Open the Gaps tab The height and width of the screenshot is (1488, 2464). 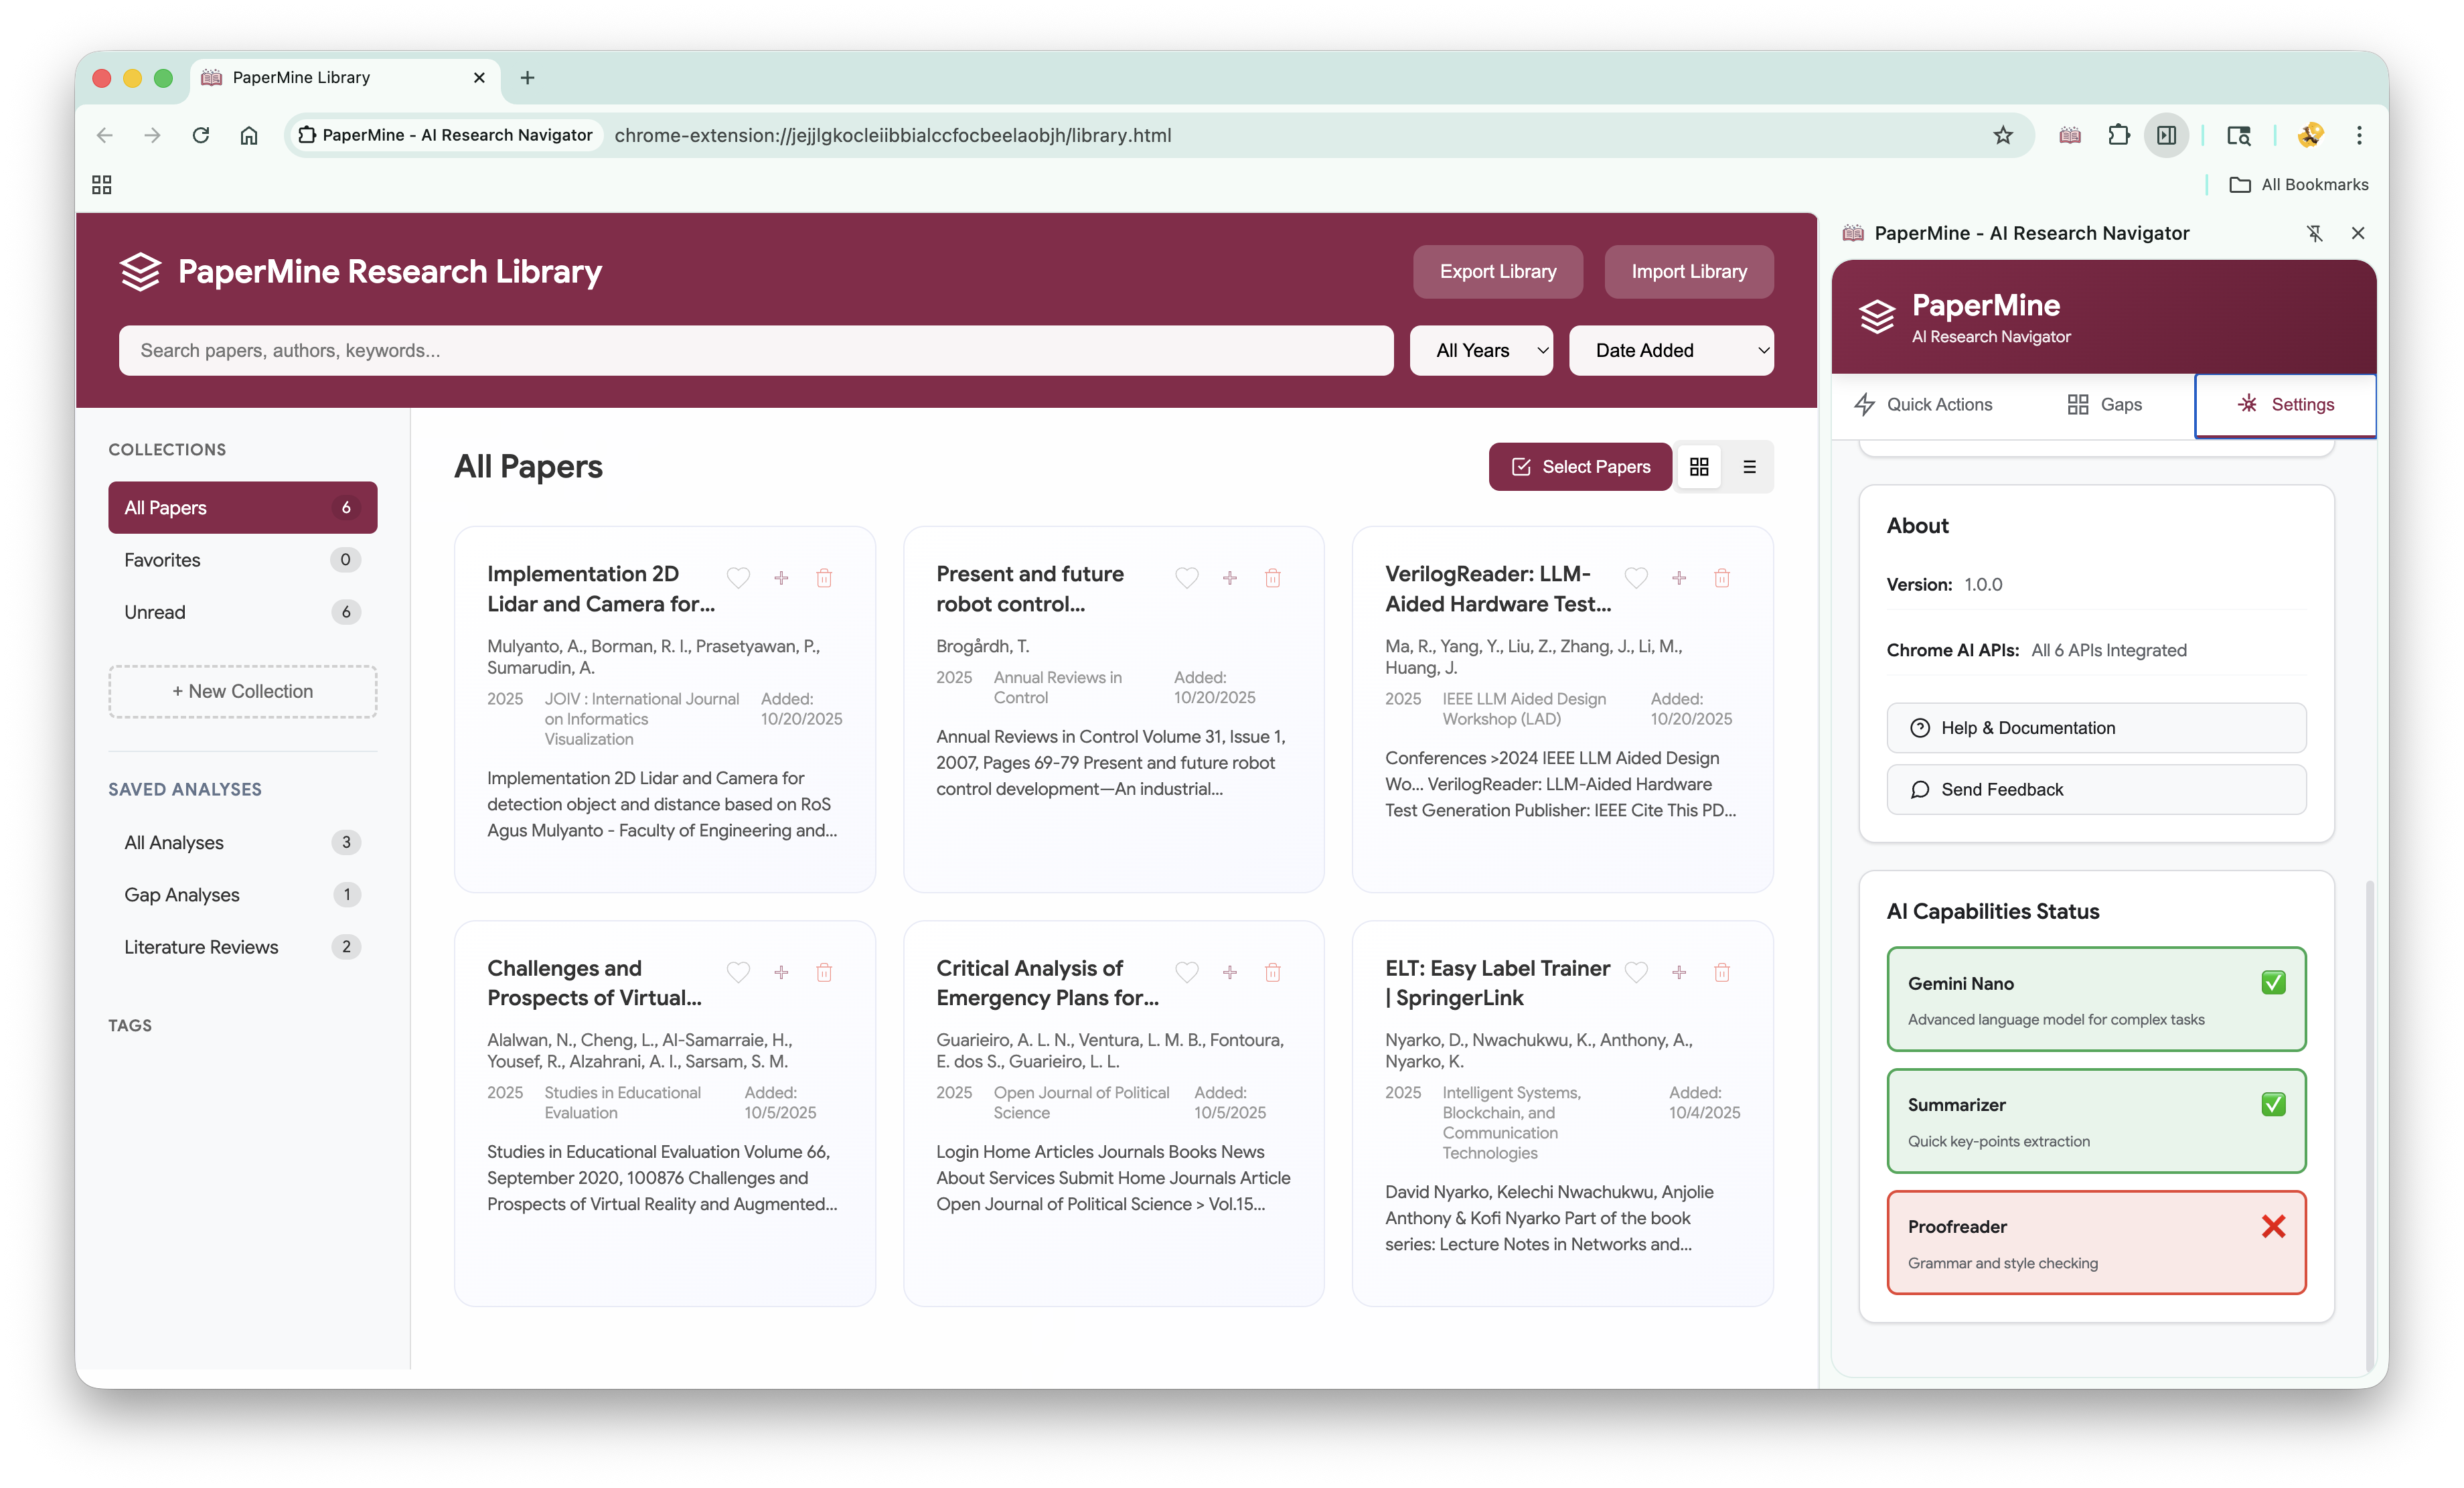[x=2104, y=405]
